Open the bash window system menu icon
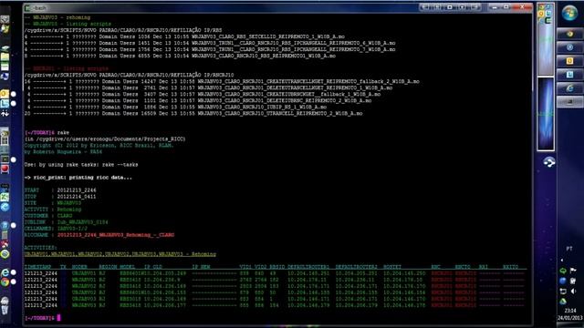The width and height of the screenshot is (584, 328). 27,8
